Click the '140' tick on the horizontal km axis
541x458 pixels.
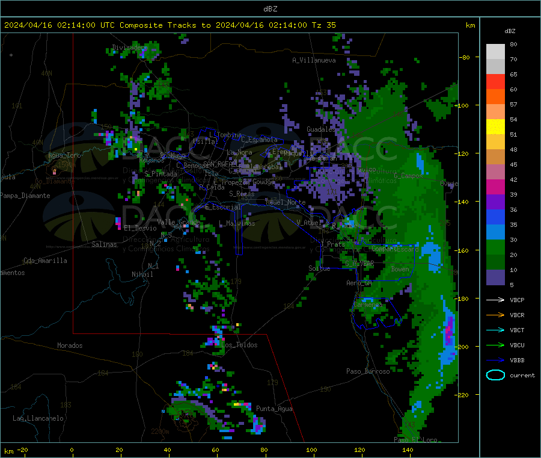[408, 450]
